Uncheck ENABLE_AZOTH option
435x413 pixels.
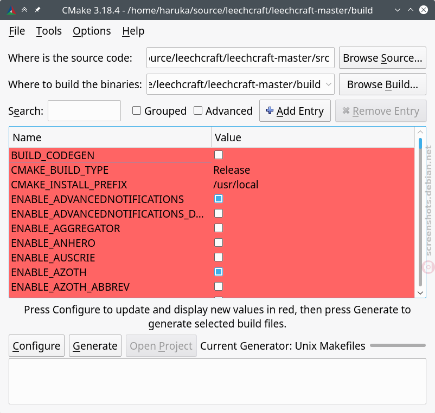219,272
